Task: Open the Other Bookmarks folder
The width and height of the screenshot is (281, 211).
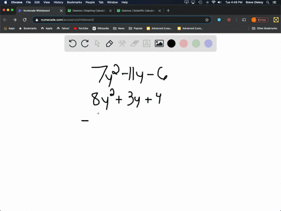Action: point(265,28)
